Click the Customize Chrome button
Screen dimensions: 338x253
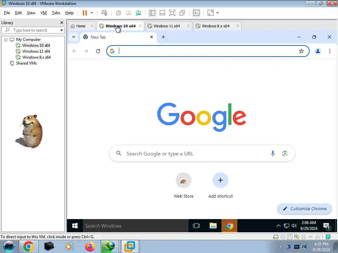coord(305,209)
